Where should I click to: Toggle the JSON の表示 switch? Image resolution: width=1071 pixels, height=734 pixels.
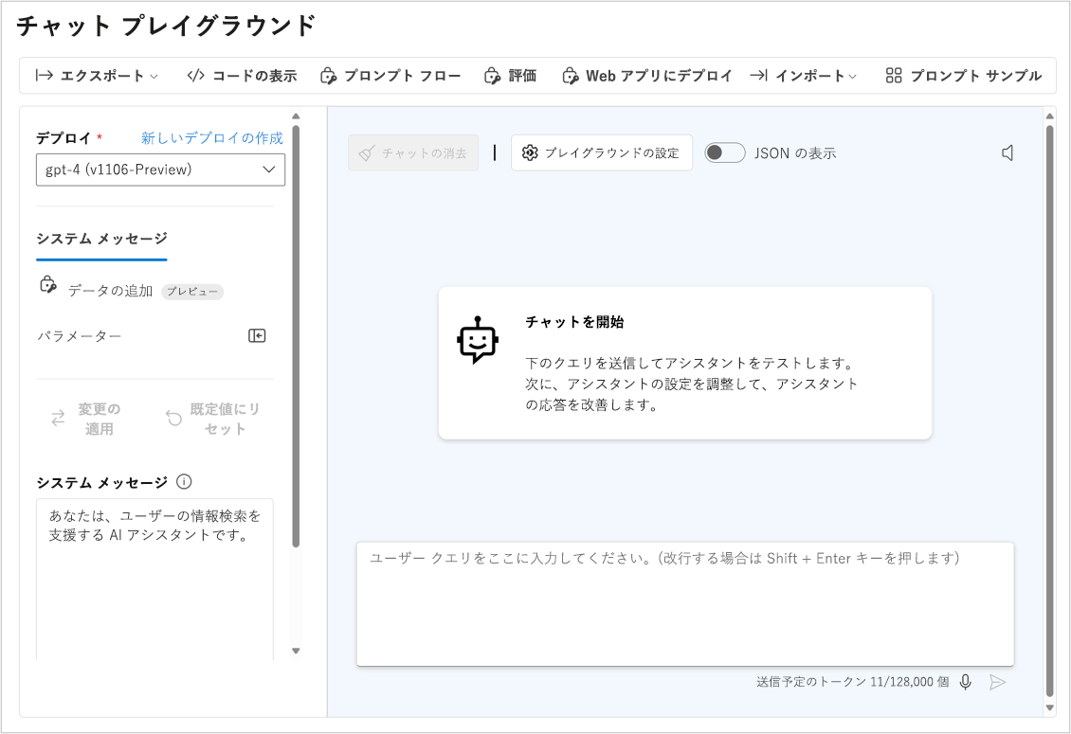(x=725, y=152)
